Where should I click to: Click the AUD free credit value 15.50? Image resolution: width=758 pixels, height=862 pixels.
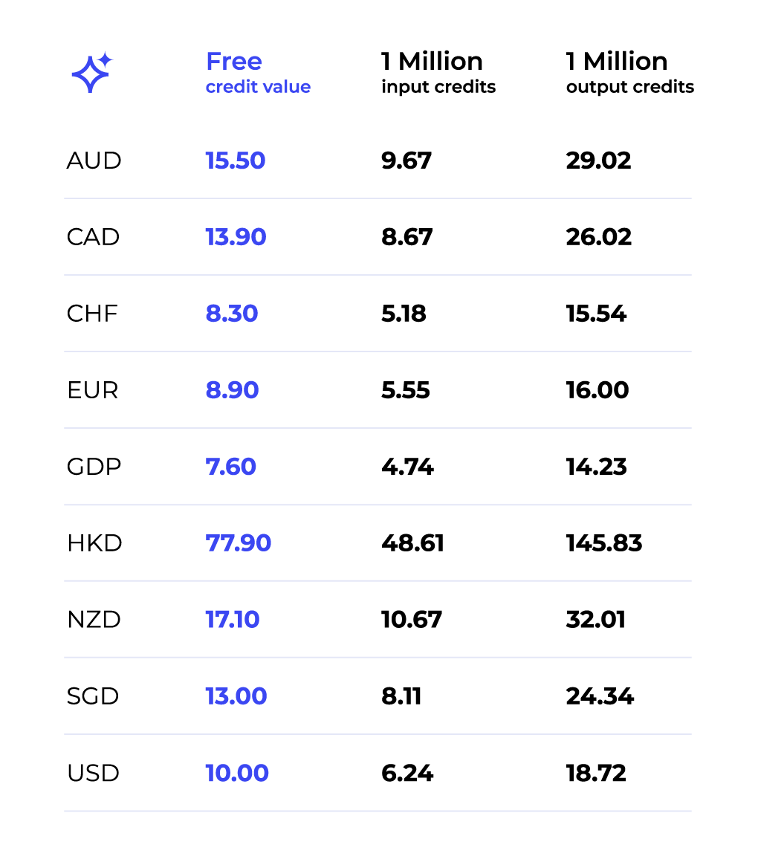(x=235, y=161)
